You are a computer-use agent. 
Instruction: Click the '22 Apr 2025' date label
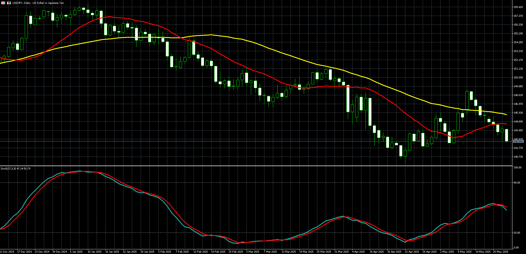412,252
